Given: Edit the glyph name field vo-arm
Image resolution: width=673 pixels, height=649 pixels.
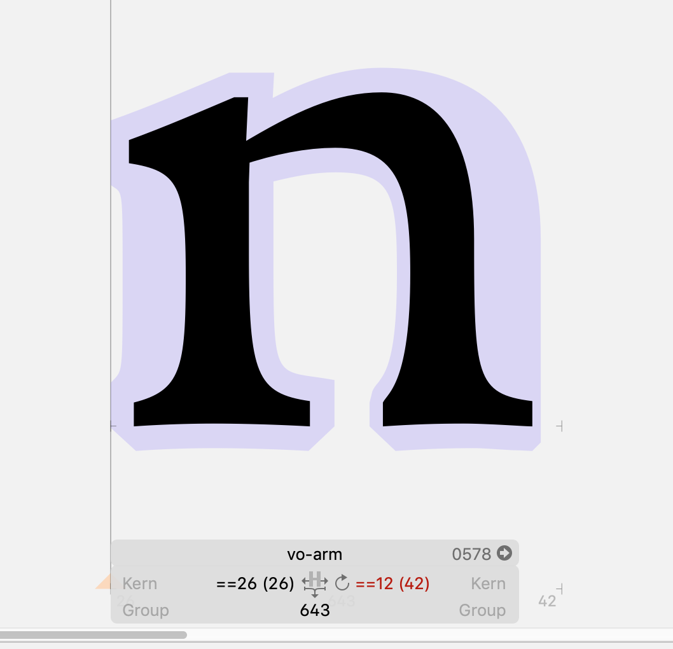Looking at the screenshot, I should (x=315, y=554).
